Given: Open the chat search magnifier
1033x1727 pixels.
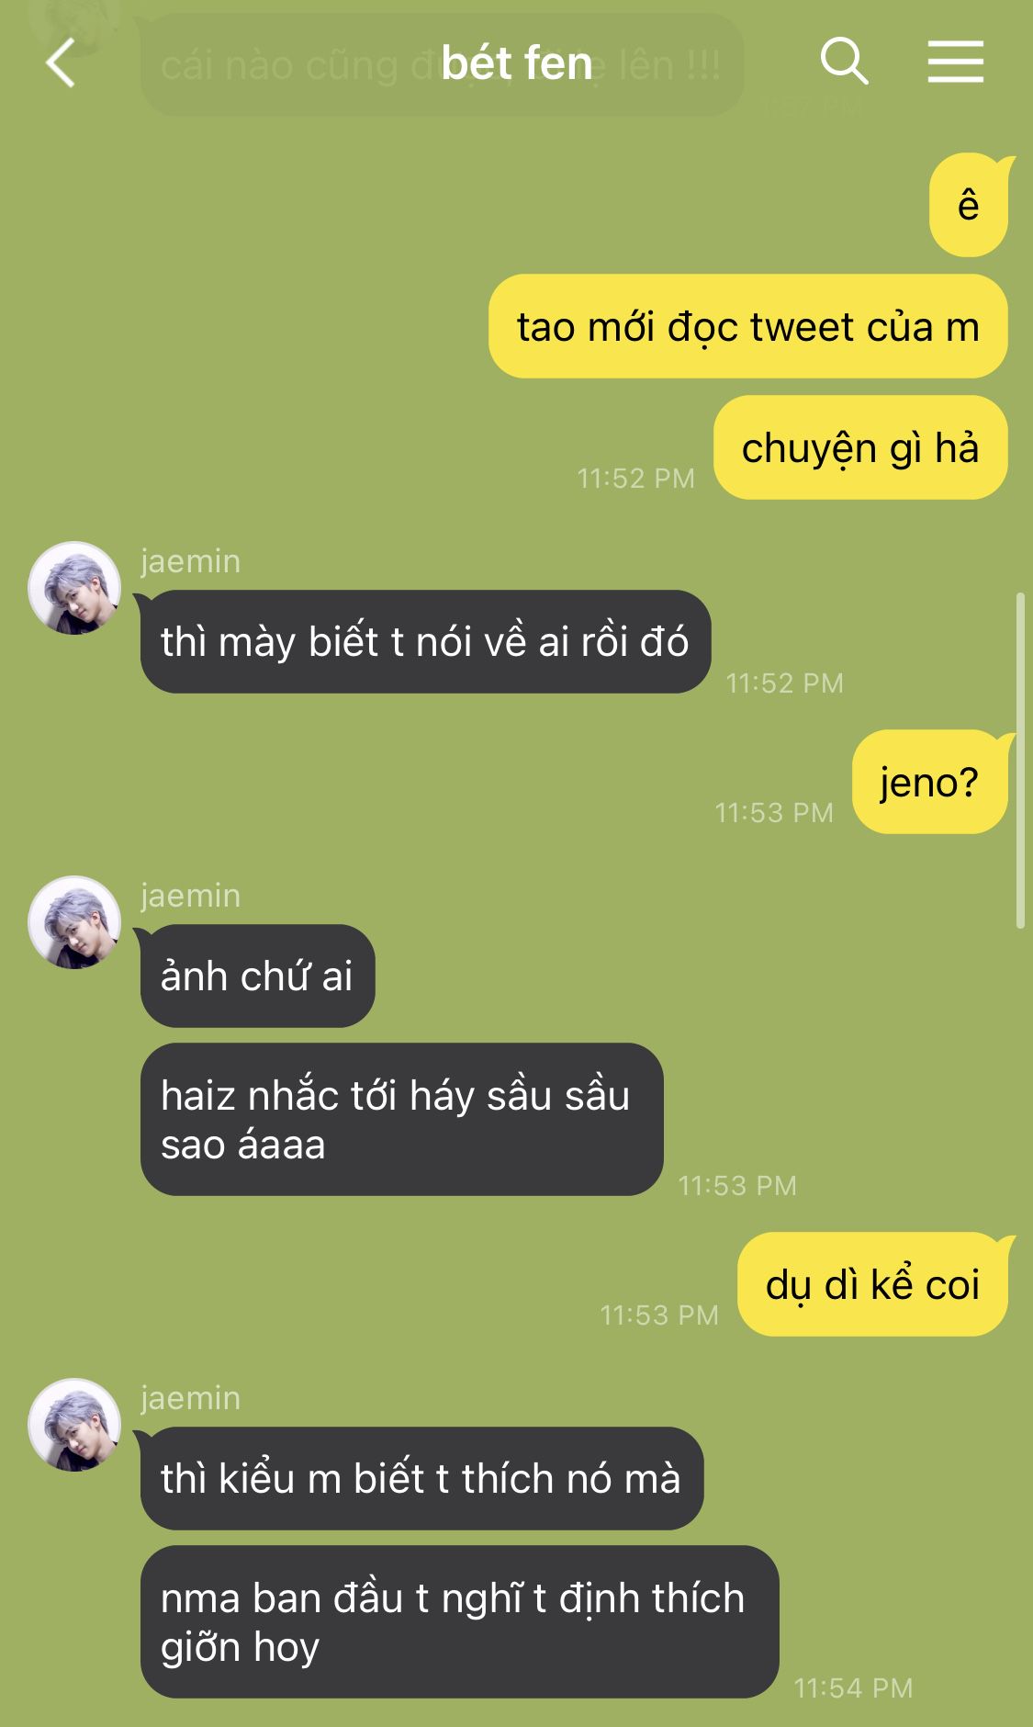Looking at the screenshot, I should [844, 62].
